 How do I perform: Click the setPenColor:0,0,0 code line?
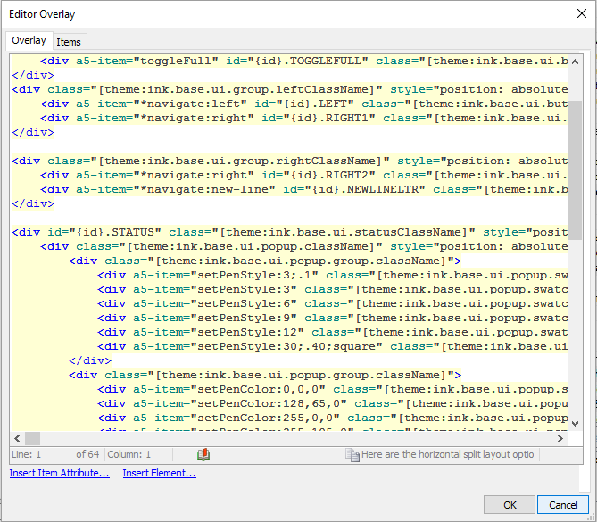pos(332,389)
